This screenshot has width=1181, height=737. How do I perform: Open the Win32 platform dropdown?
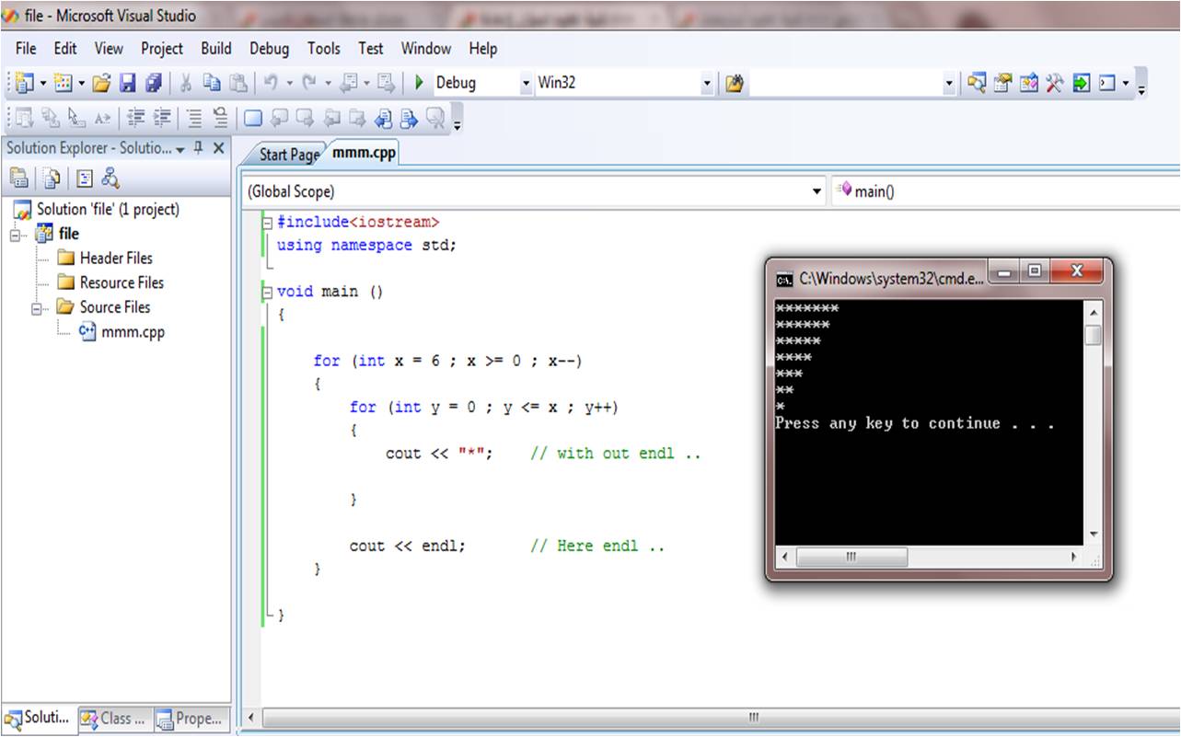(707, 83)
